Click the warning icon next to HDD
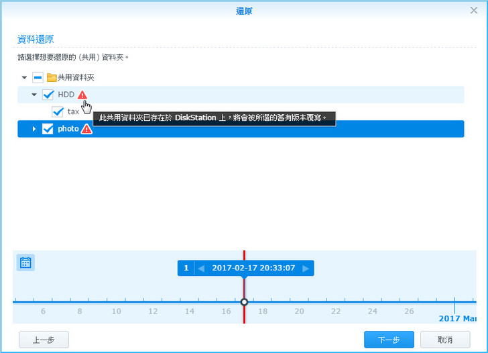 pyautogui.click(x=82, y=95)
